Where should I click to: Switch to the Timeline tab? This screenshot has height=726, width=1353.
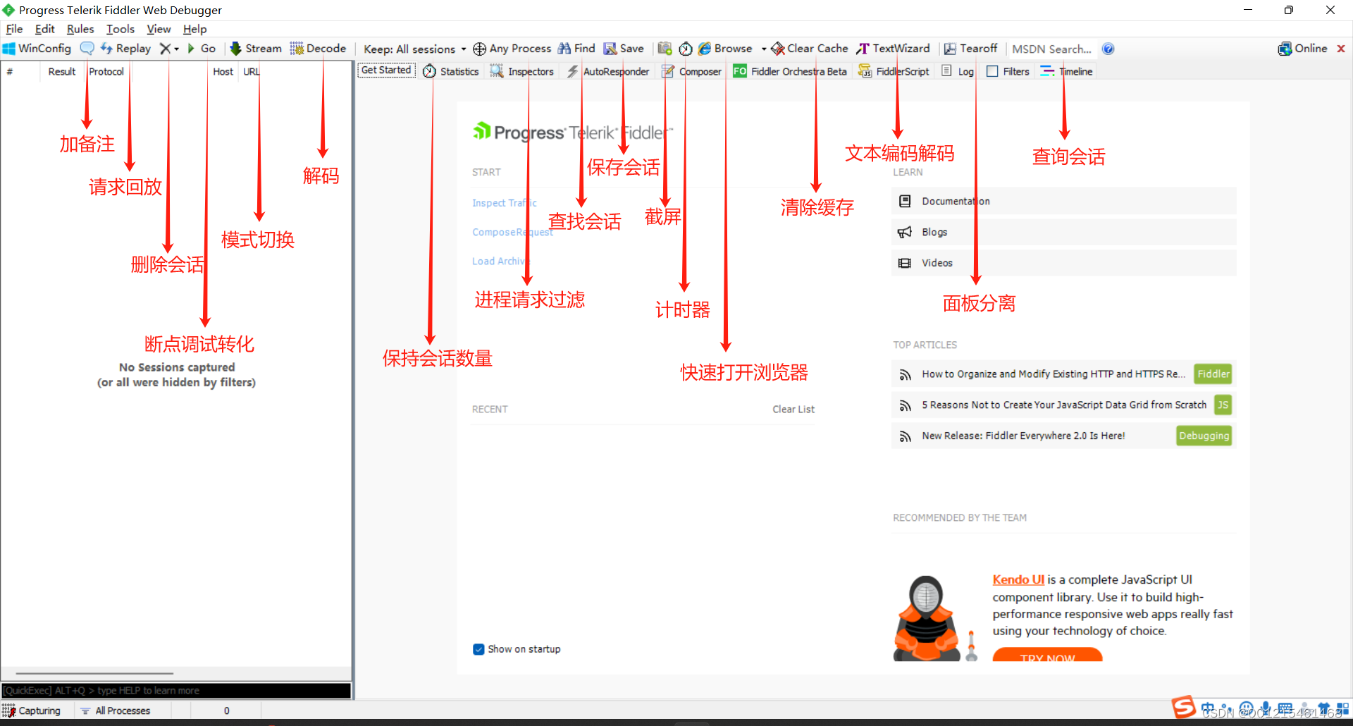(x=1066, y=71)
